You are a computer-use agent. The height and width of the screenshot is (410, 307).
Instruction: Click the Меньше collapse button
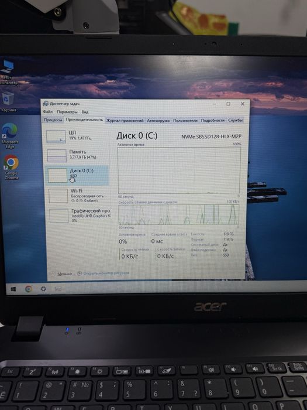click(x=61, y=274)
